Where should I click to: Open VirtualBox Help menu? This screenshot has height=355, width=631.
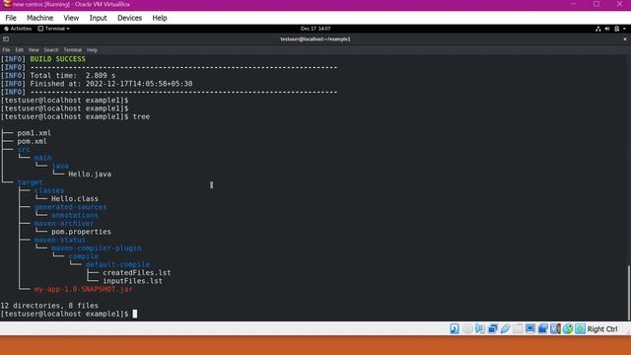(x=160, y=18)
